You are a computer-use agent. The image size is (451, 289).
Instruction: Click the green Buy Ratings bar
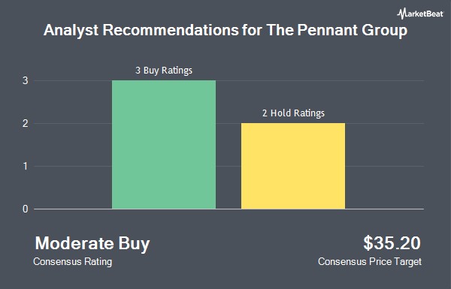tap(164, 144)
